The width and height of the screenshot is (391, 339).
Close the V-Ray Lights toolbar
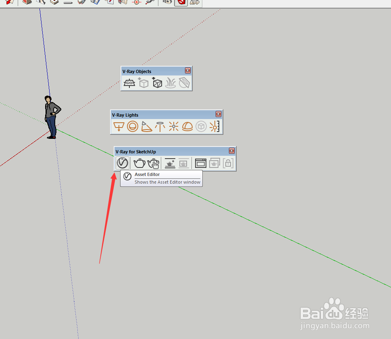tap(218, 114)
